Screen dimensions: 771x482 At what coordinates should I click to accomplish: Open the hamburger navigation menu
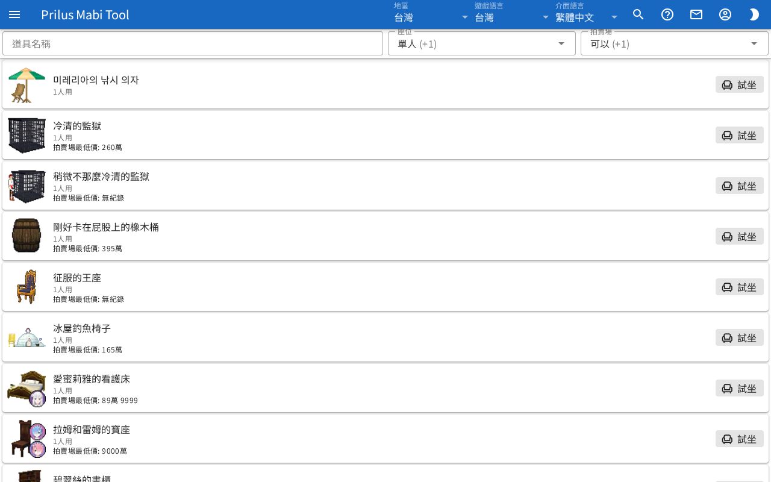[x=14, y=14]
